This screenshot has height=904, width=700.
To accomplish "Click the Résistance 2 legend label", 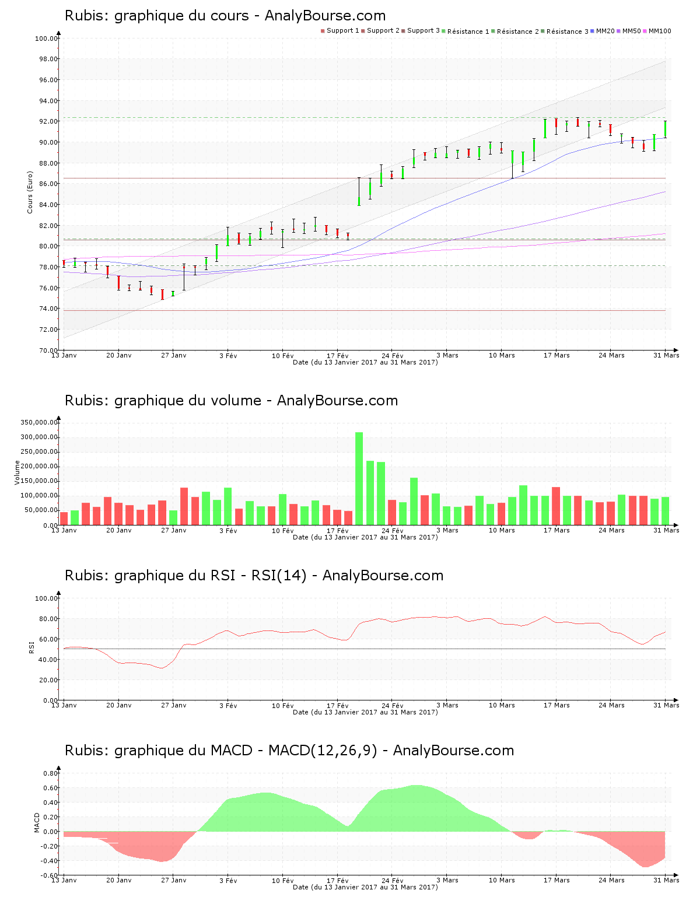I will [x=518, y=31].
